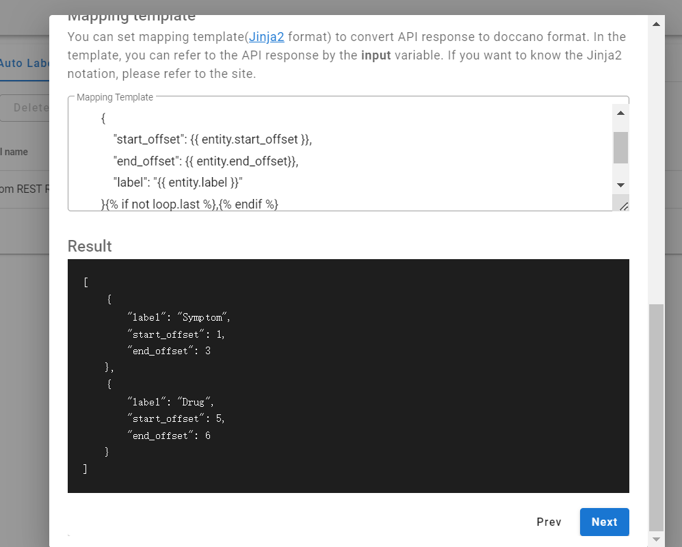Go back with the Prev button
Screen dimensions: 682x547
coord(549,522)
